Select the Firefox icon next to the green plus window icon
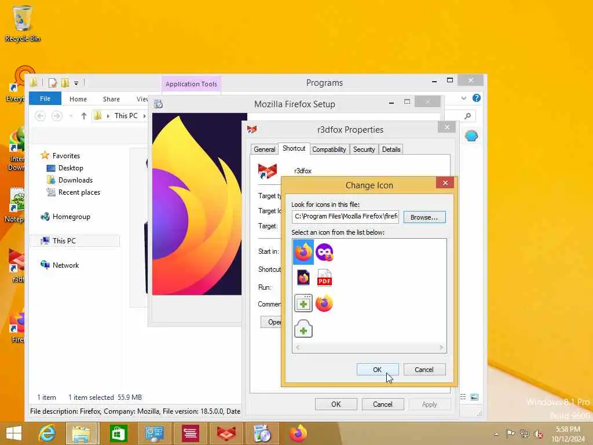The height and width of the screenshot is (445, 593). pyautogui.click(x=324, y=304)
